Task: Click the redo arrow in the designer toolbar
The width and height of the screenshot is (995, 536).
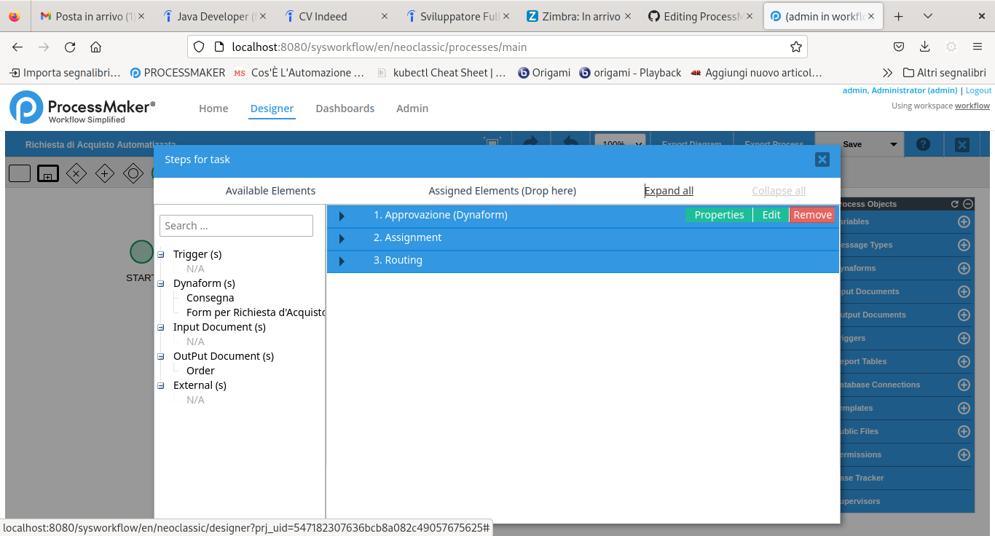Action: 530,143
